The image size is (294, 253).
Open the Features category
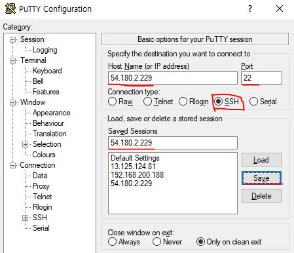(x=46, y=92)
